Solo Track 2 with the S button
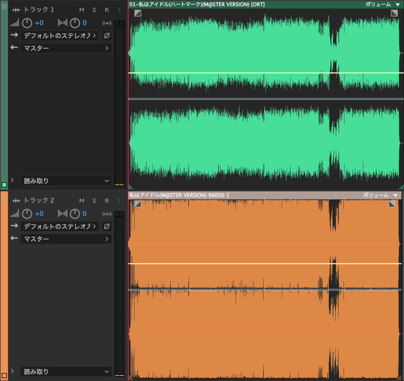 (94, 200)
